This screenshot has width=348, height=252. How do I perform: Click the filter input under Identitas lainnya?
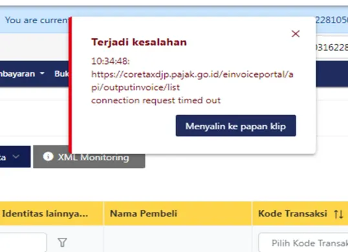click(x=23, y=242)
